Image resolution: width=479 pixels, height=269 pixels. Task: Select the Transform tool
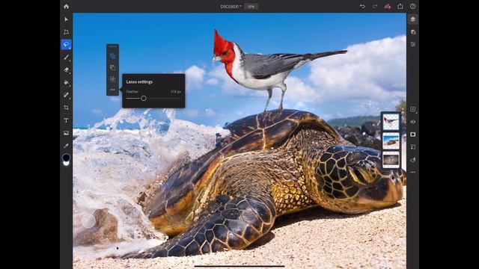point(67,31)
